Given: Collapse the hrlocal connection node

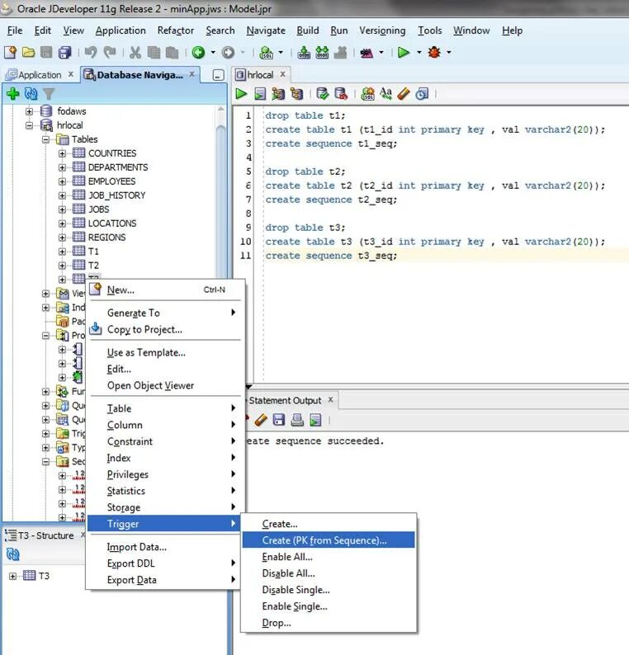Looking at the screenshot, I should [x=29, y=125].
